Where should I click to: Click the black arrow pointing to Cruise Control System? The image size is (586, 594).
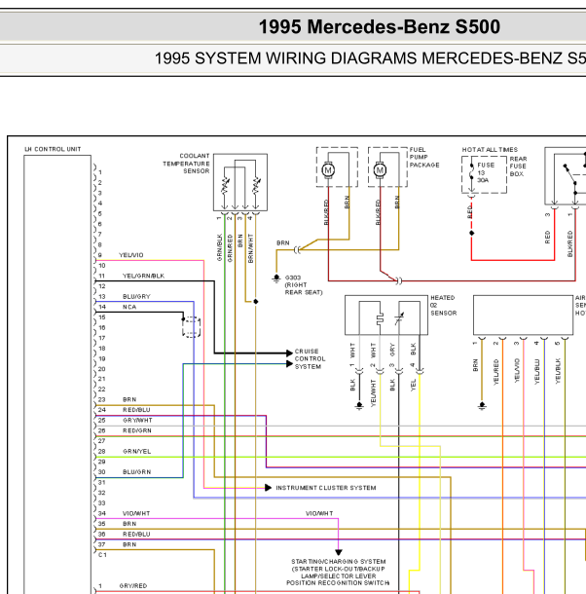tap(289, 353)
